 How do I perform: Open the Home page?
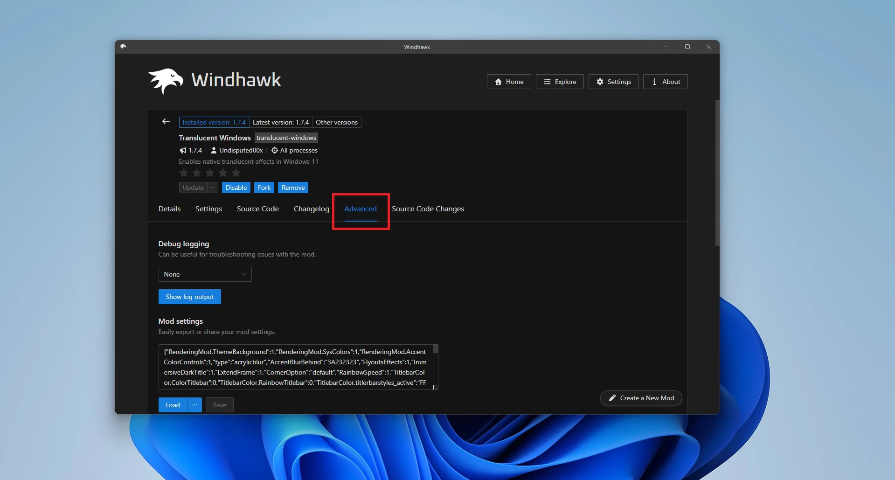pyautogui.click(x=509, y=82)
